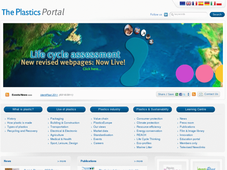Open the 'What is plastic?' menu
The image size is (227, 170).
click(23, 109)
